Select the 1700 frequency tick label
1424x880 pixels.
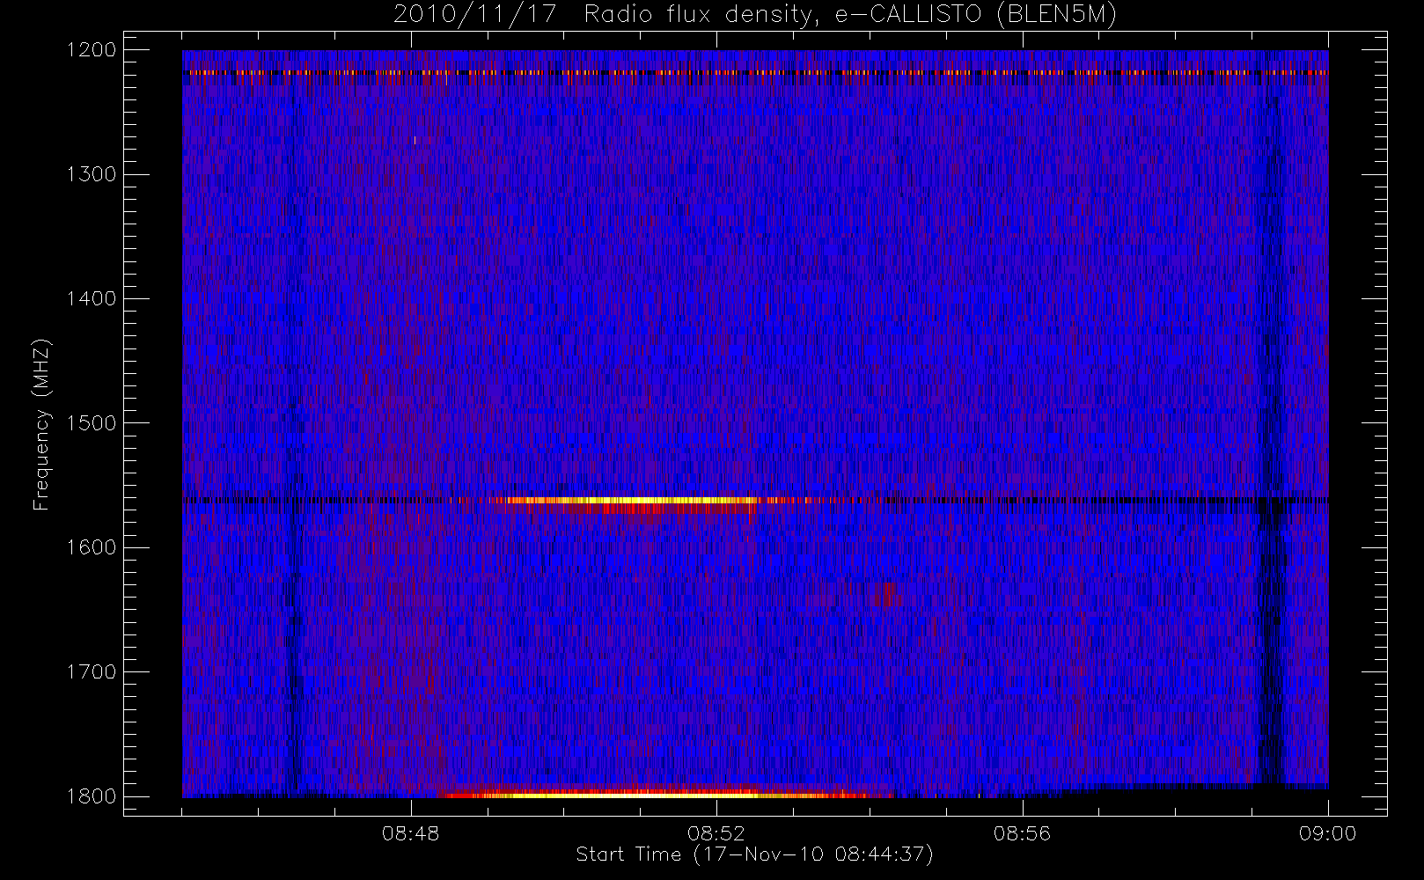click(x=92, y=671)
